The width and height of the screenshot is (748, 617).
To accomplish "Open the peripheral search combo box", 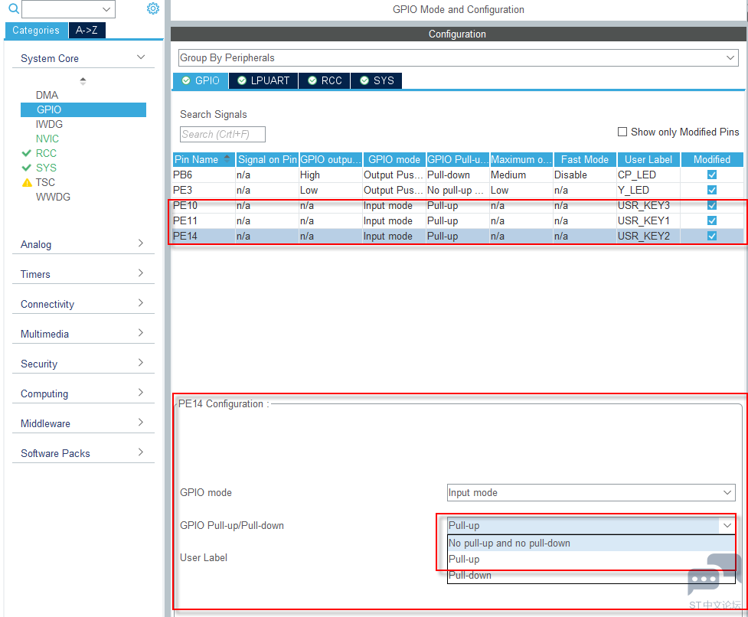I will coord(69,8).
